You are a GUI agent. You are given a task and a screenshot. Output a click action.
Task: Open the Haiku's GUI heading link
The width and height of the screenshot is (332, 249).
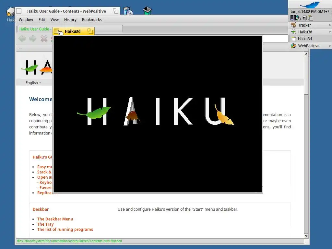point(42,157)
